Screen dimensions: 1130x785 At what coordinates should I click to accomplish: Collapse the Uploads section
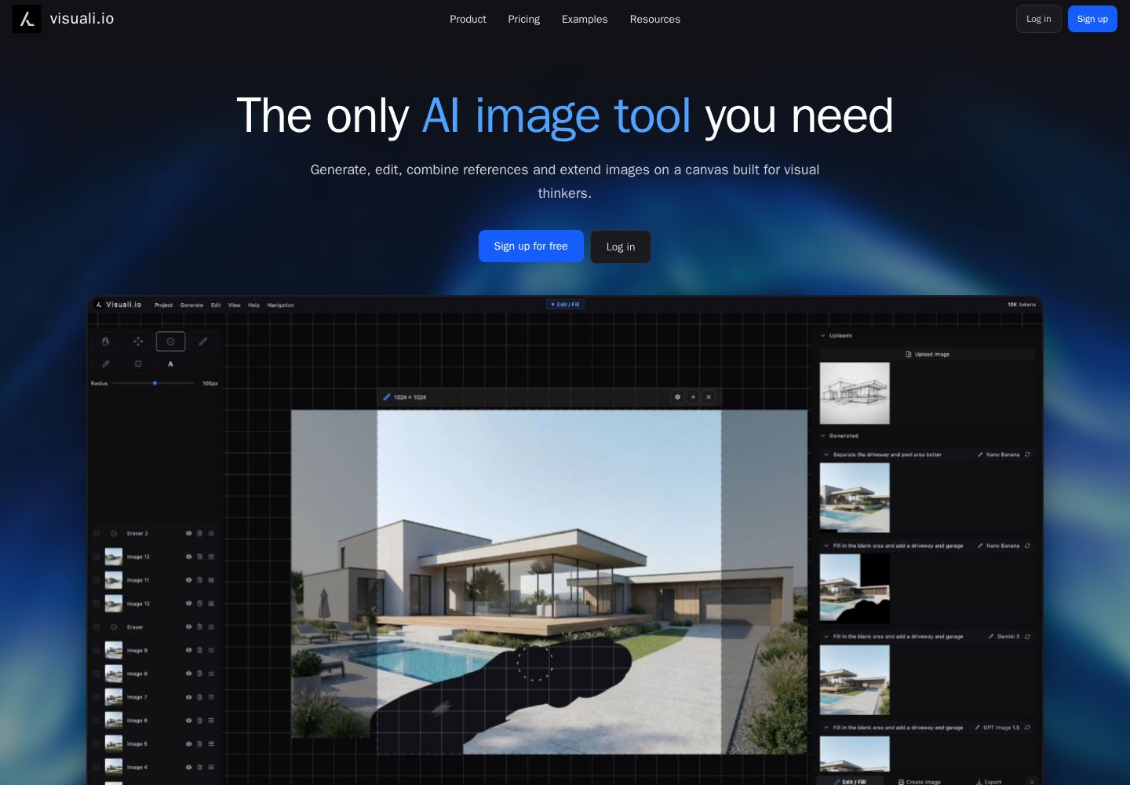pyautogui.click(x=823, y=336)
